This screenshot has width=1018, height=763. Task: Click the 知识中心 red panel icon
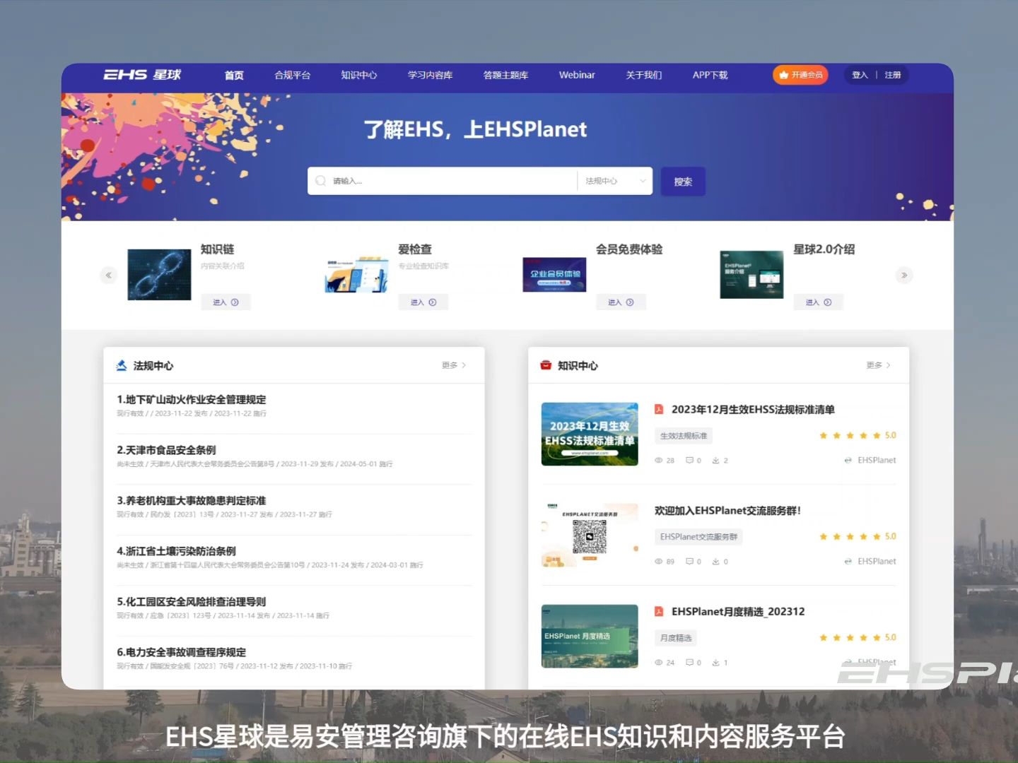tap(546, 365)
